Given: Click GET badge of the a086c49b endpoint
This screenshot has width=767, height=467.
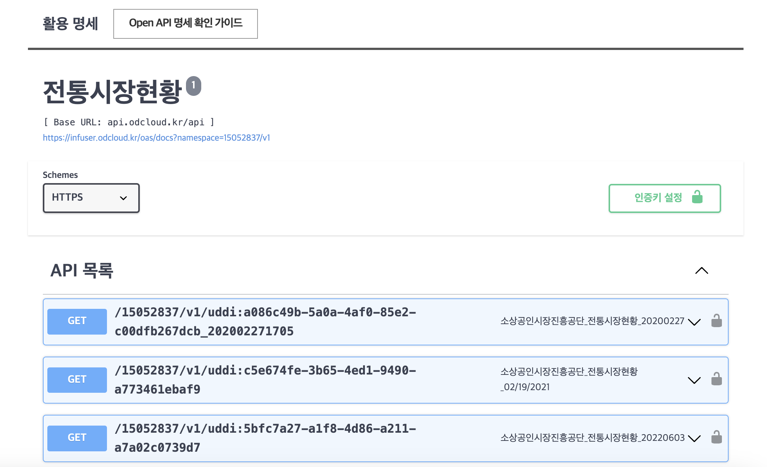Looking at the screenshot, I should [x=77, y=321].
